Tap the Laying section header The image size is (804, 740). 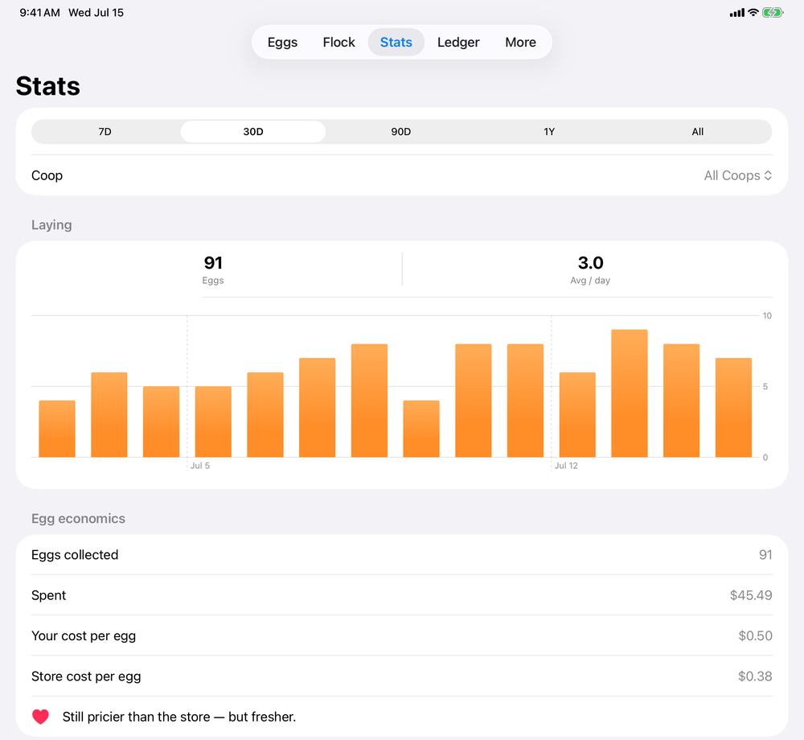pos(51,224)
